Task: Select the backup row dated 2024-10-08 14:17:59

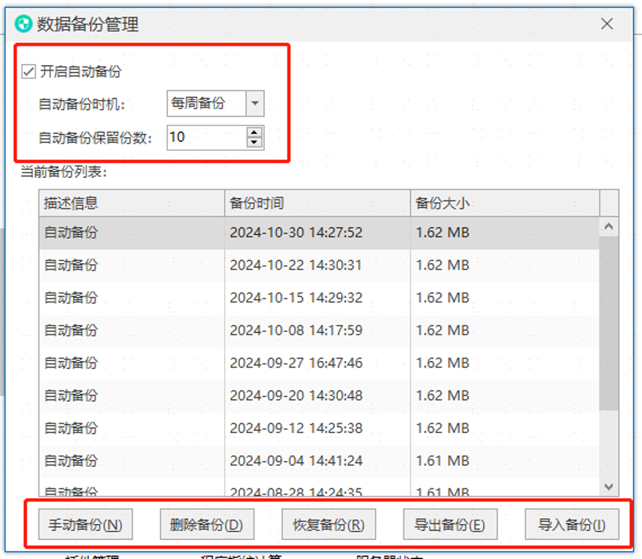Action: point(319,330)
